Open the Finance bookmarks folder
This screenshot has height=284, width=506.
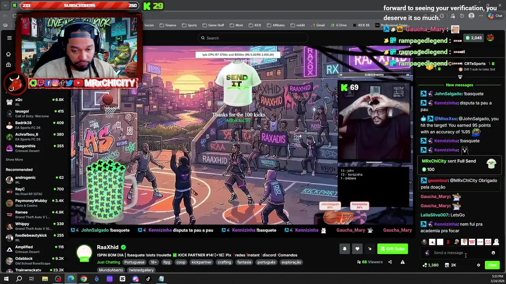168,25
